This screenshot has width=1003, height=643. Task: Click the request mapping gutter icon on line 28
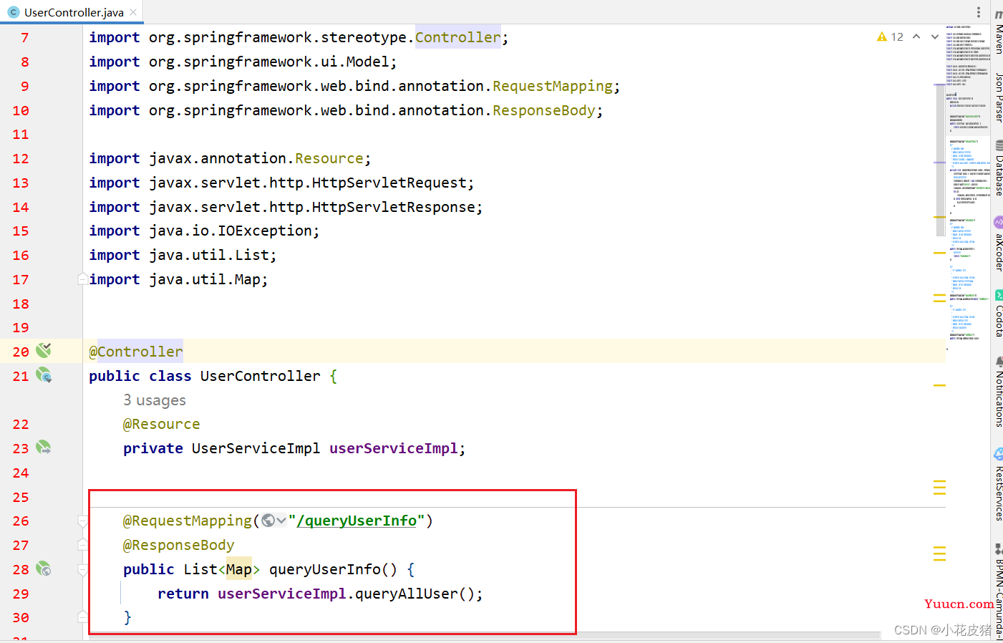click(44, 569)
